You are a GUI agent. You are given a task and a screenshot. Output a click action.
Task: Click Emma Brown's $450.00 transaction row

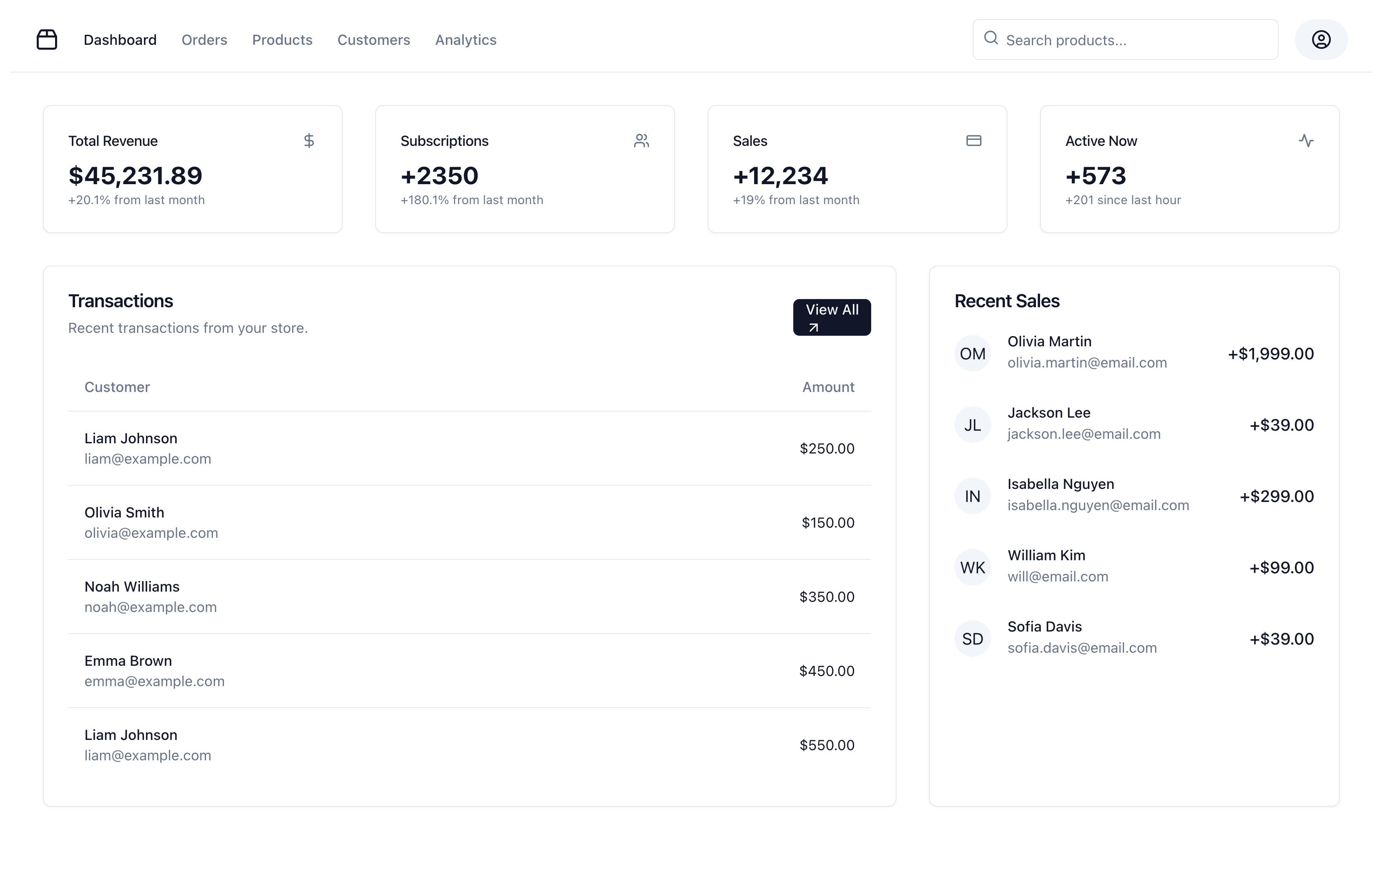click(x=469, y=670)
